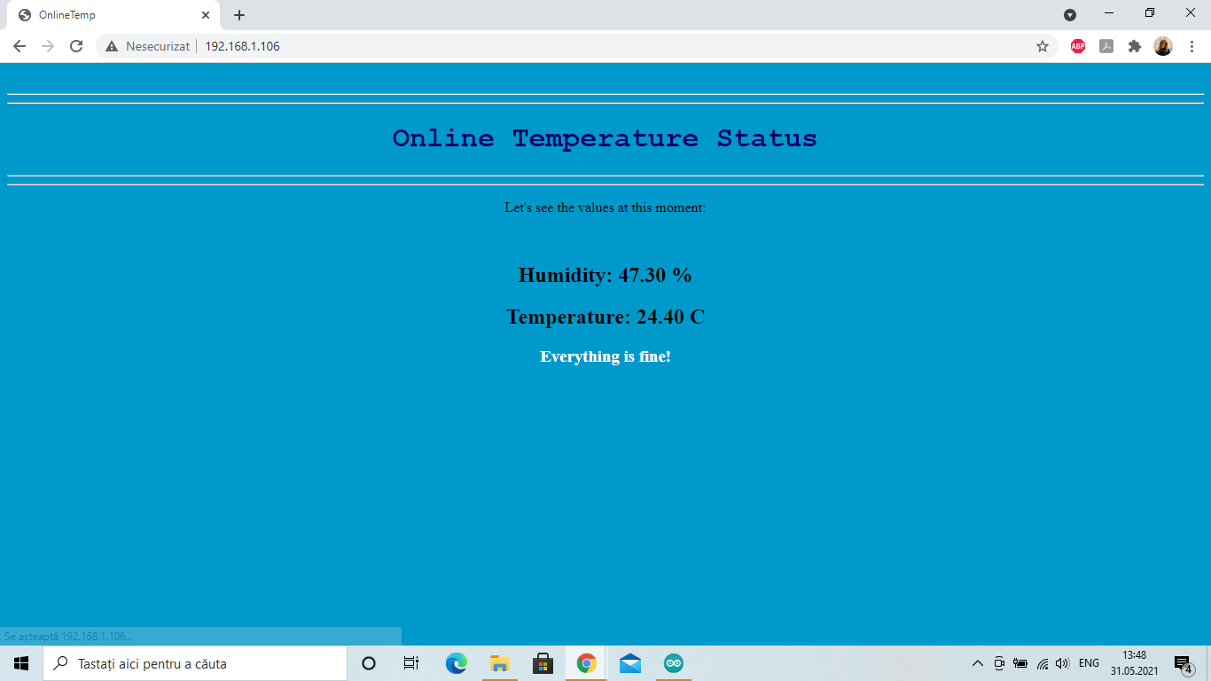This screenshot has width=1211, height=681.
Task: Open File Explorer from the taskbar
Action: coord(499,663)
